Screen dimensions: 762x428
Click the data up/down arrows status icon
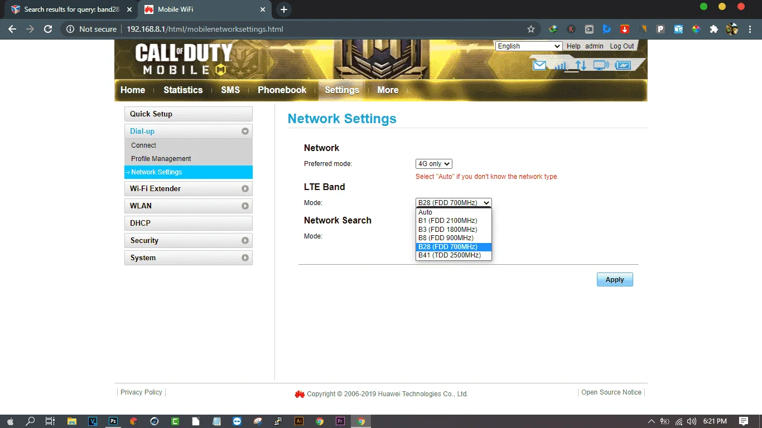pyautogui.click(x=581, y=65)
